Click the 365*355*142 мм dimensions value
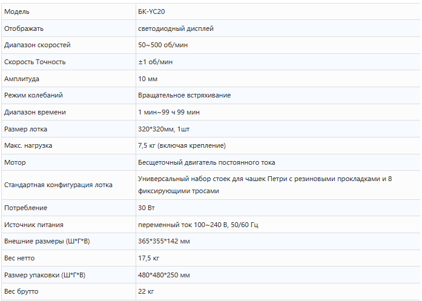Image resolution: width=422 pixels, height=301 pixels. pyautogui.click(x=164, y=241)
